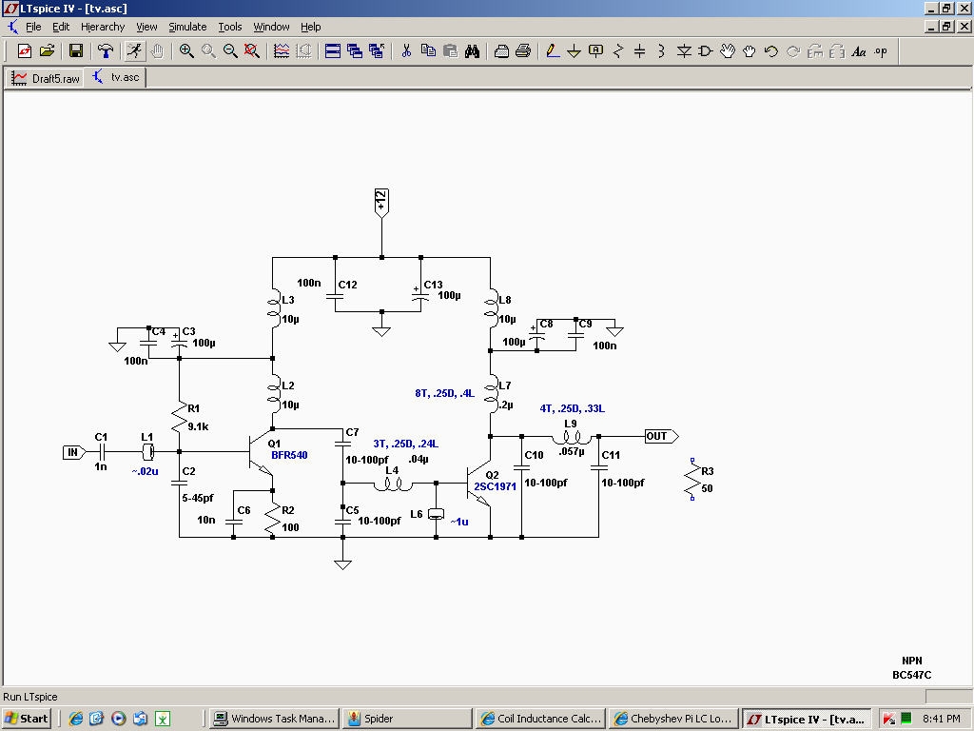The image size is (974, 731).
Task: Open the Control Panel hammer icon
Action: (106, 51)
